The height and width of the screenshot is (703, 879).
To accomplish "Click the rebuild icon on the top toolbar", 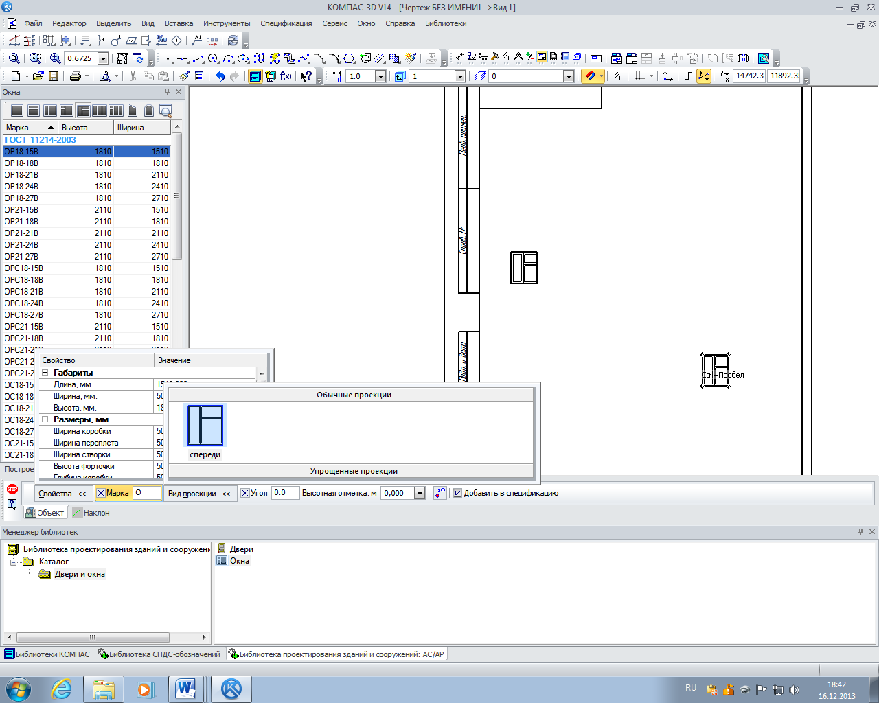I will (x=233, y=41).
